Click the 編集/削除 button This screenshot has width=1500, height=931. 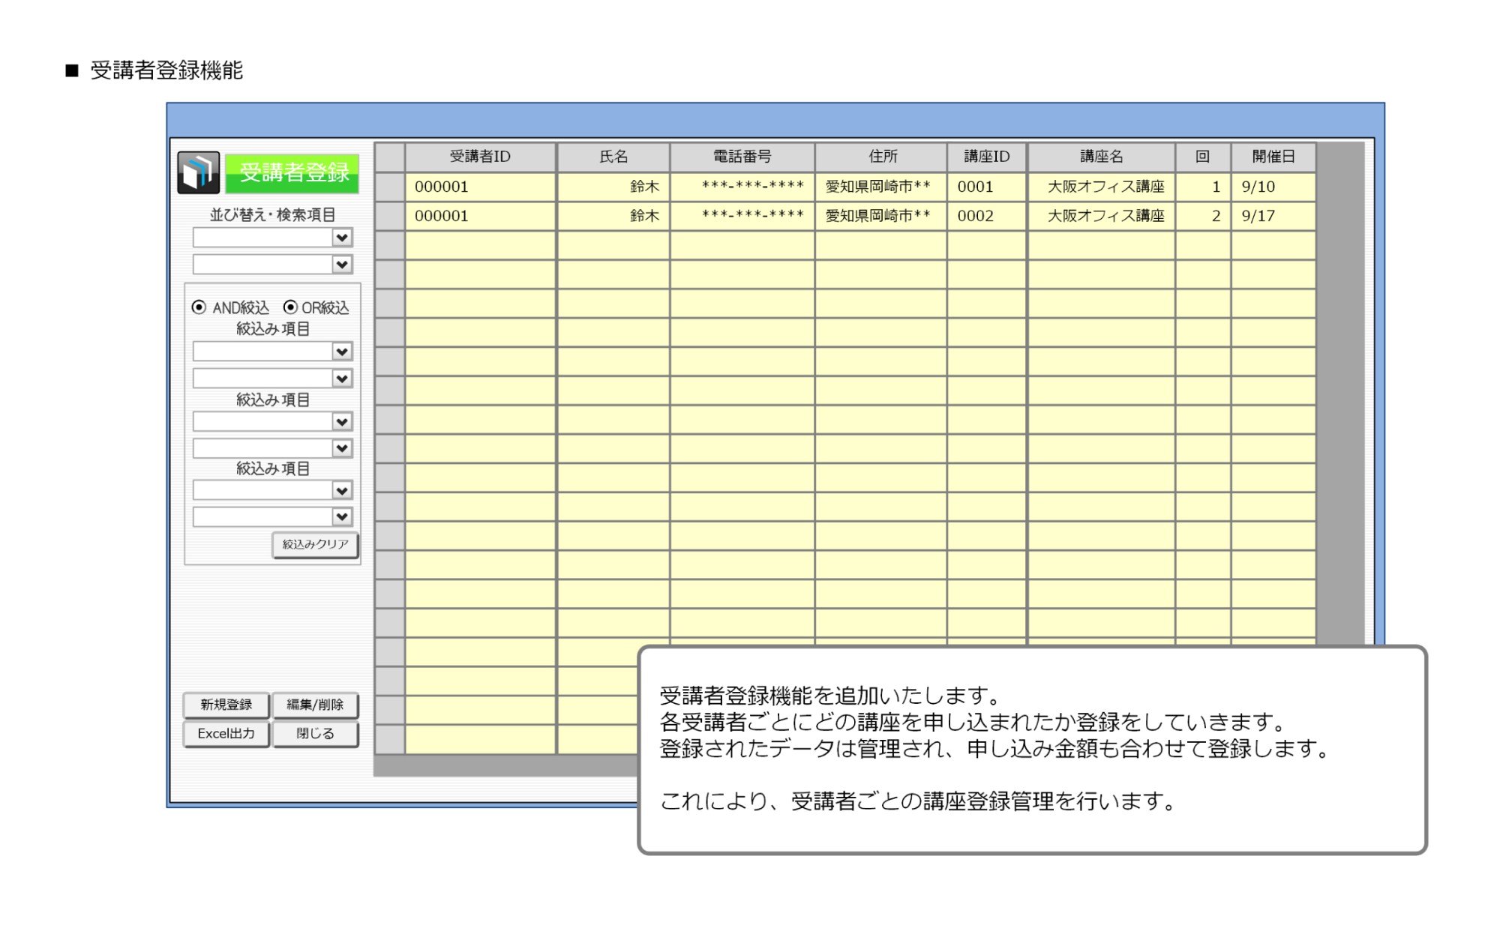click(x=315, y=705)
